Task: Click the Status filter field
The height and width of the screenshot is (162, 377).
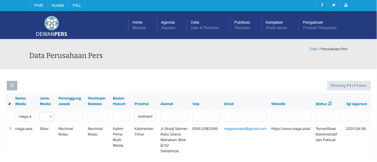Action: pyautogui.click(x=328, y=117)
